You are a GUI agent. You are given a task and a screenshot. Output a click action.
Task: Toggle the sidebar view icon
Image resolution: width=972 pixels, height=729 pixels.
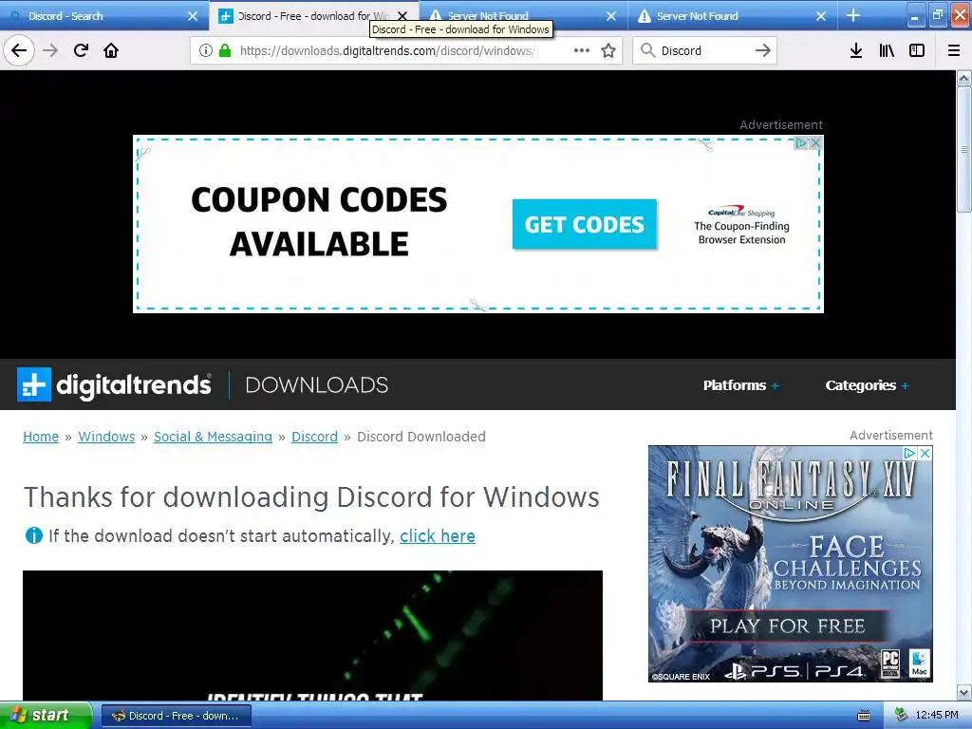[917, 50]
